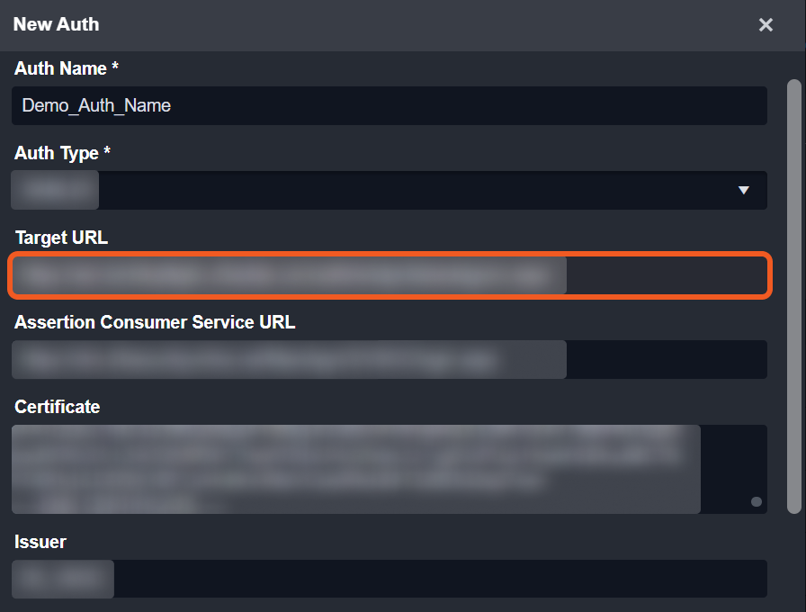
Task: Open the Auth Type dropdown
Action: [389, 190]
